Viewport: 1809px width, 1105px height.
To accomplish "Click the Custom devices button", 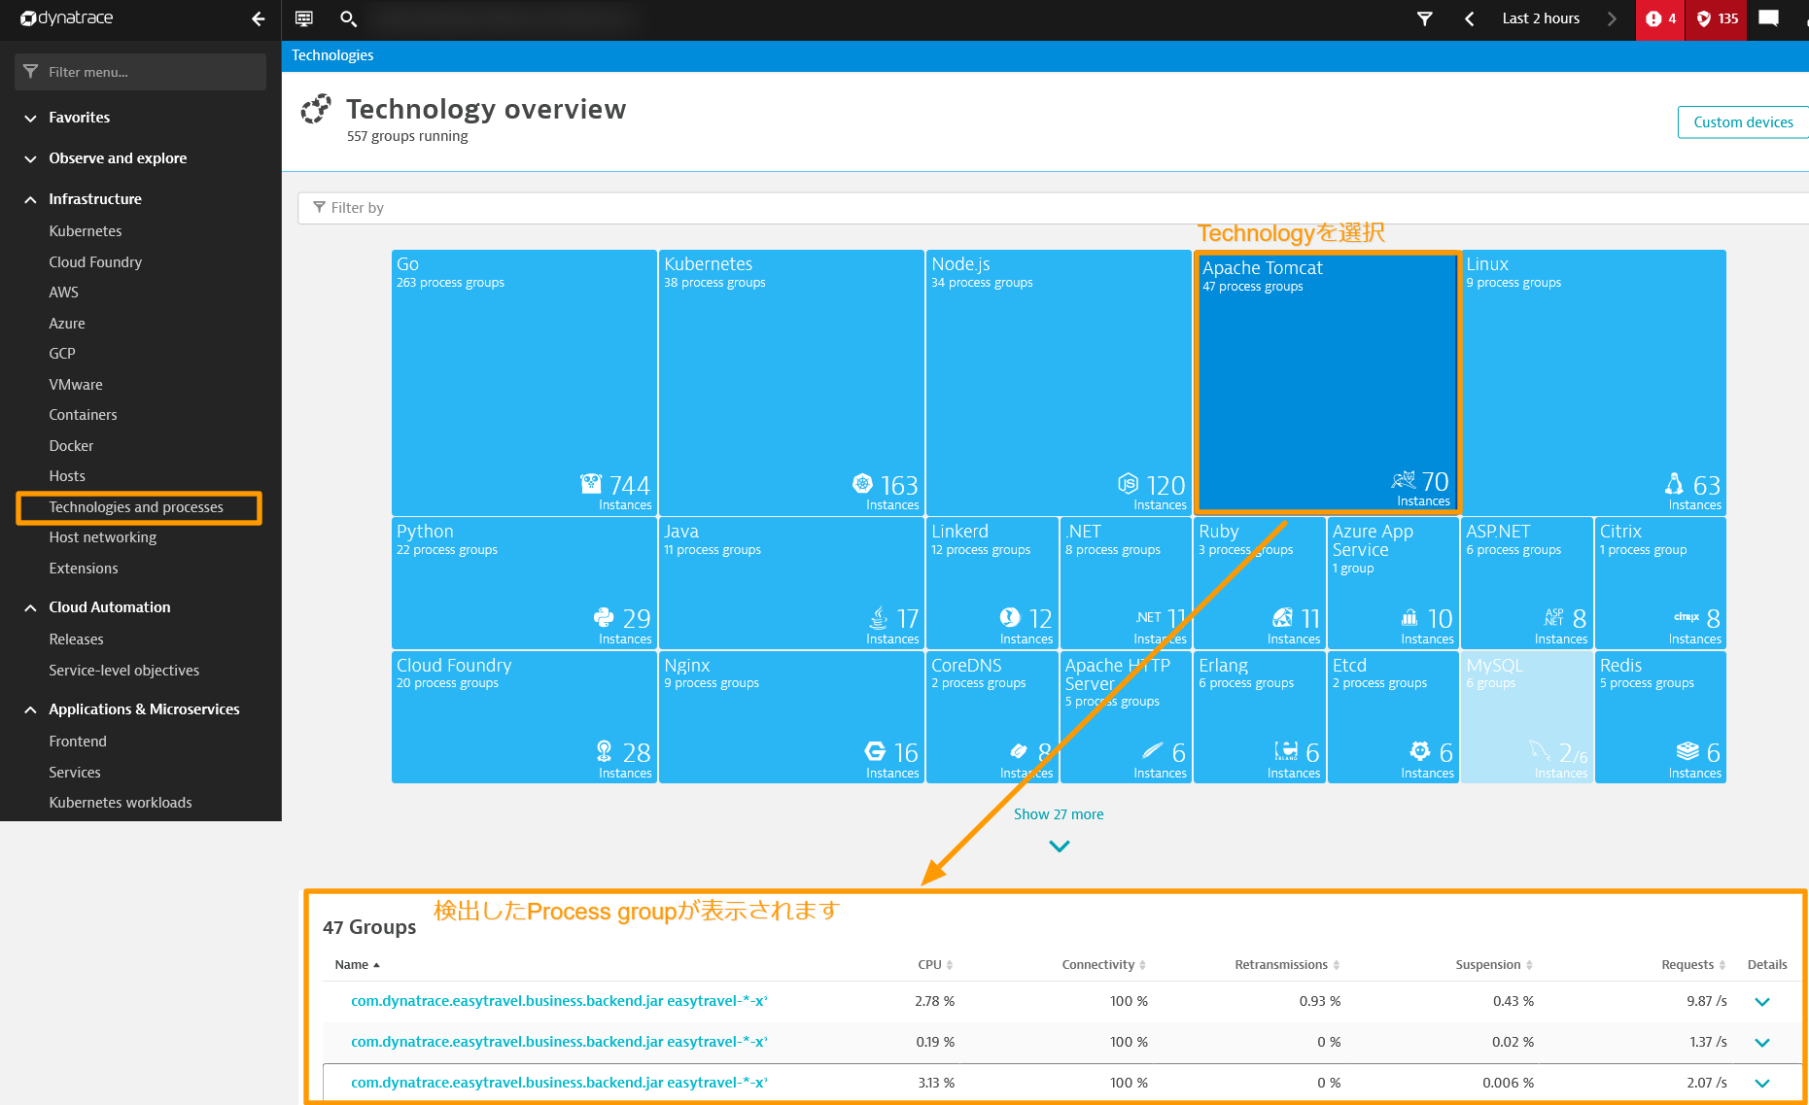I will click(1742, 122).
